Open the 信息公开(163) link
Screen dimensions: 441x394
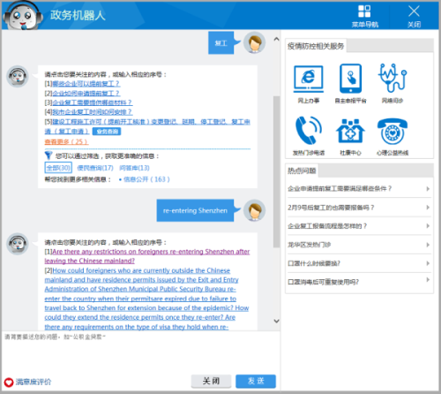coord(146,179)
